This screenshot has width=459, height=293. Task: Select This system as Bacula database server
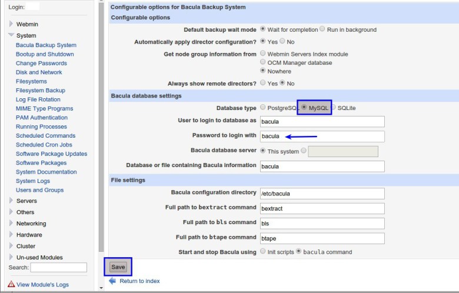pyautogui.click(x=262, y=151)
